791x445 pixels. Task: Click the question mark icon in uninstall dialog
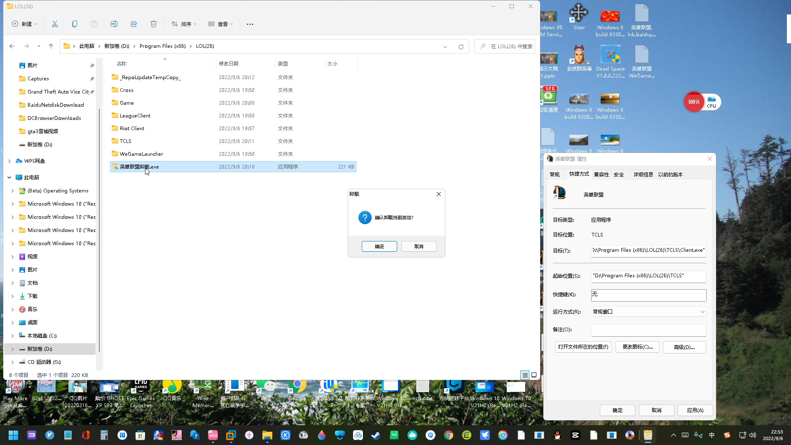coord(365,218)
